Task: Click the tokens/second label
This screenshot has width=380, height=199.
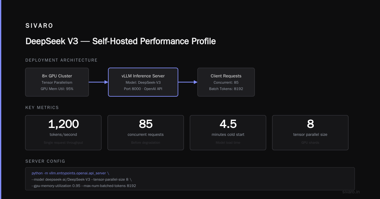Action: tap(63, 135)
